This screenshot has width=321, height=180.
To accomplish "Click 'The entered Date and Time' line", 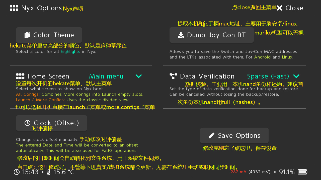I will coord(77,145).
